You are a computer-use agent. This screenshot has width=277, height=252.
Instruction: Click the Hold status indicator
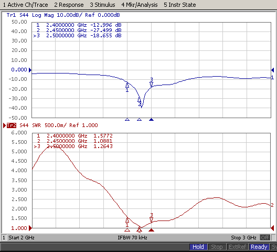[198, 247]
